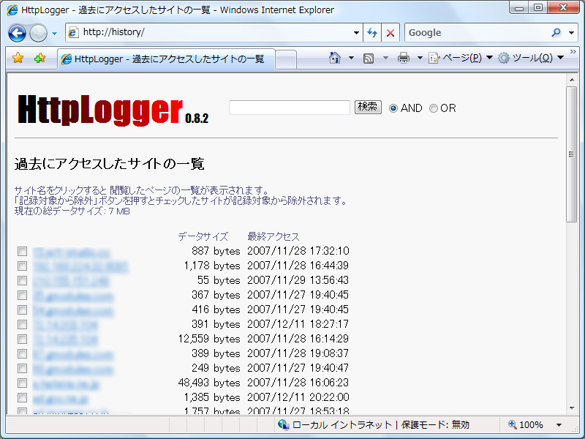Image resolution: width=585 pixels, height=439 pixels.
Task: Open the Favorites Center star
Action: [x=18, y=59]
